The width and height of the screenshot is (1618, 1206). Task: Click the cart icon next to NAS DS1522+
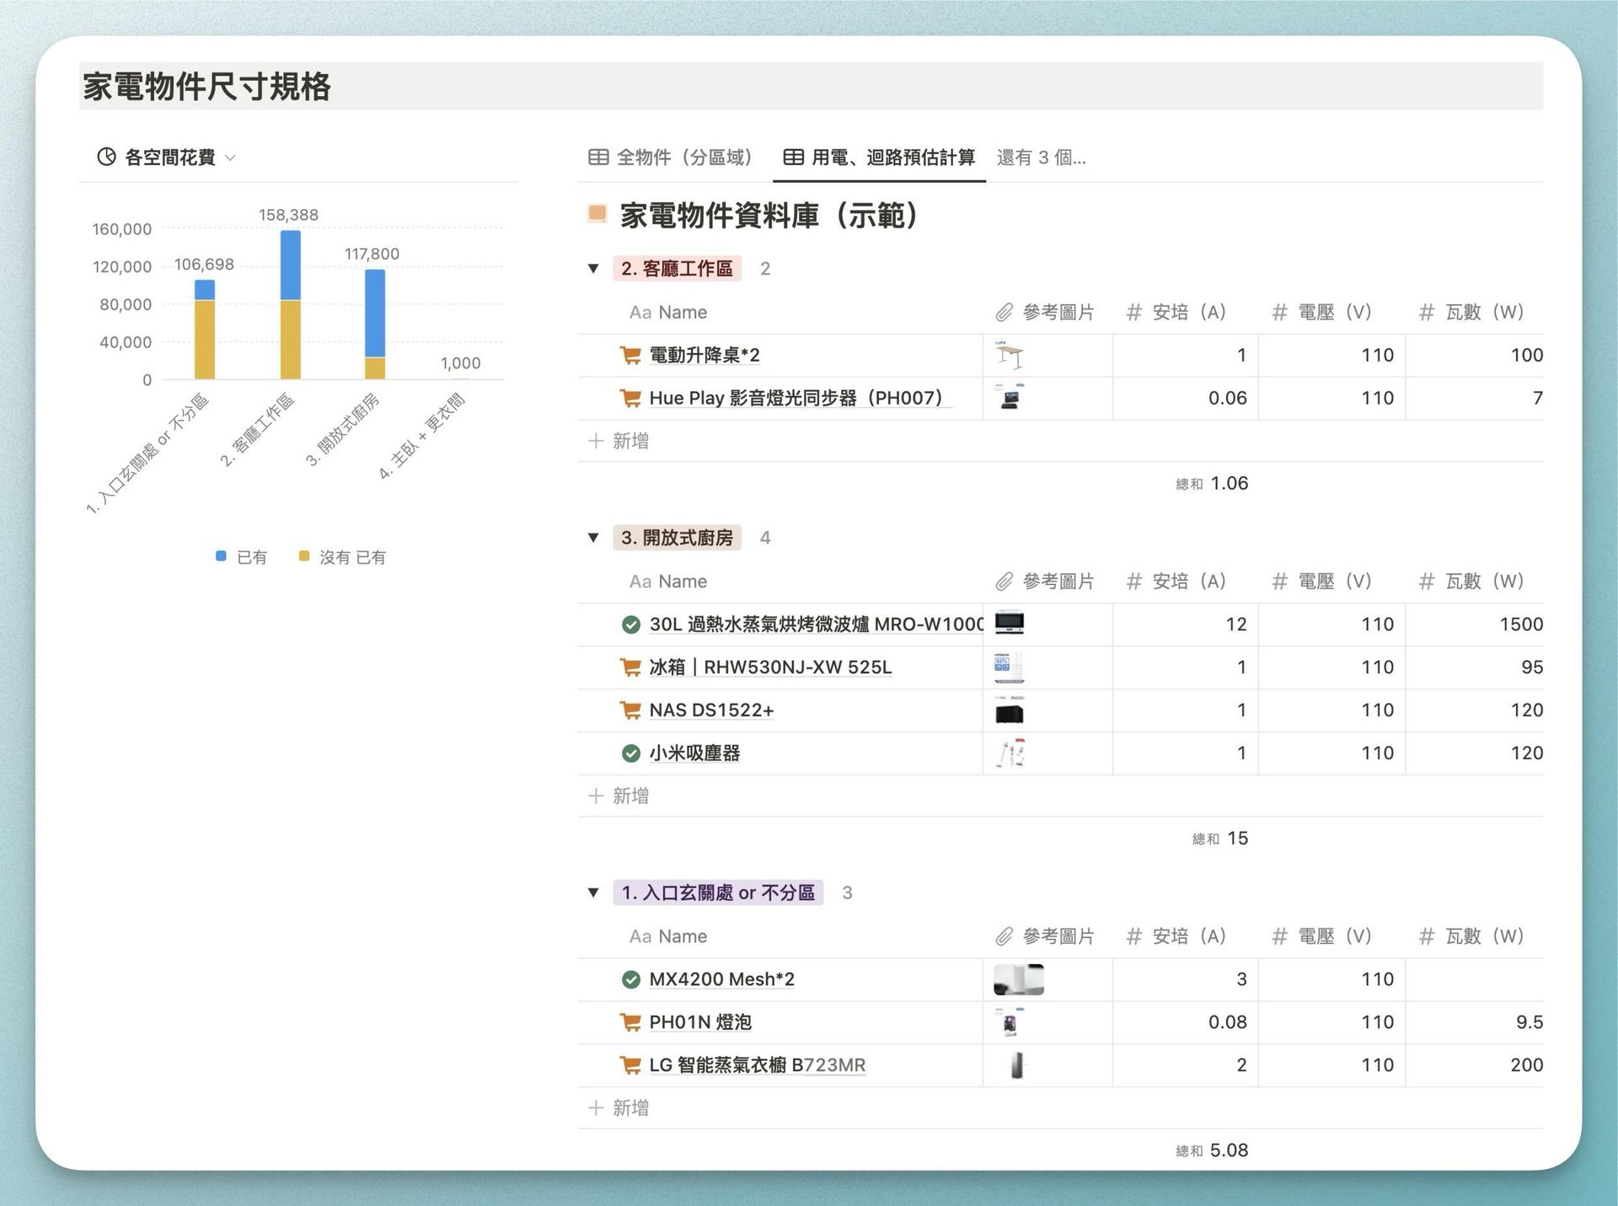pyautogui.click(x=630, y=710)
